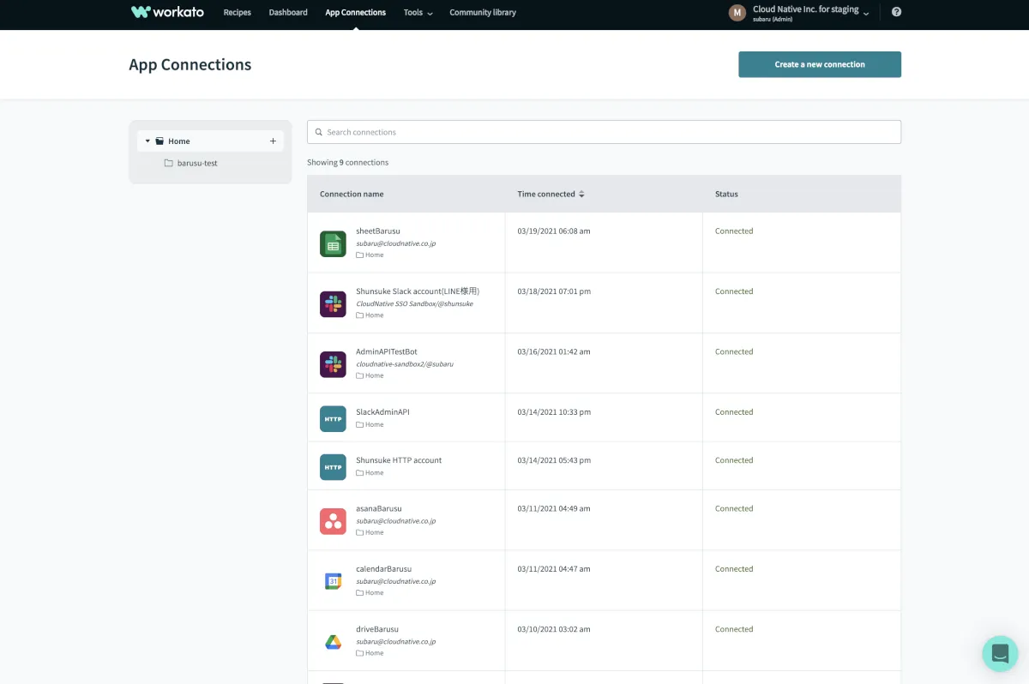Add a new folder with plus icon
Screen dimensions: 1029x684
click(273, 141)
